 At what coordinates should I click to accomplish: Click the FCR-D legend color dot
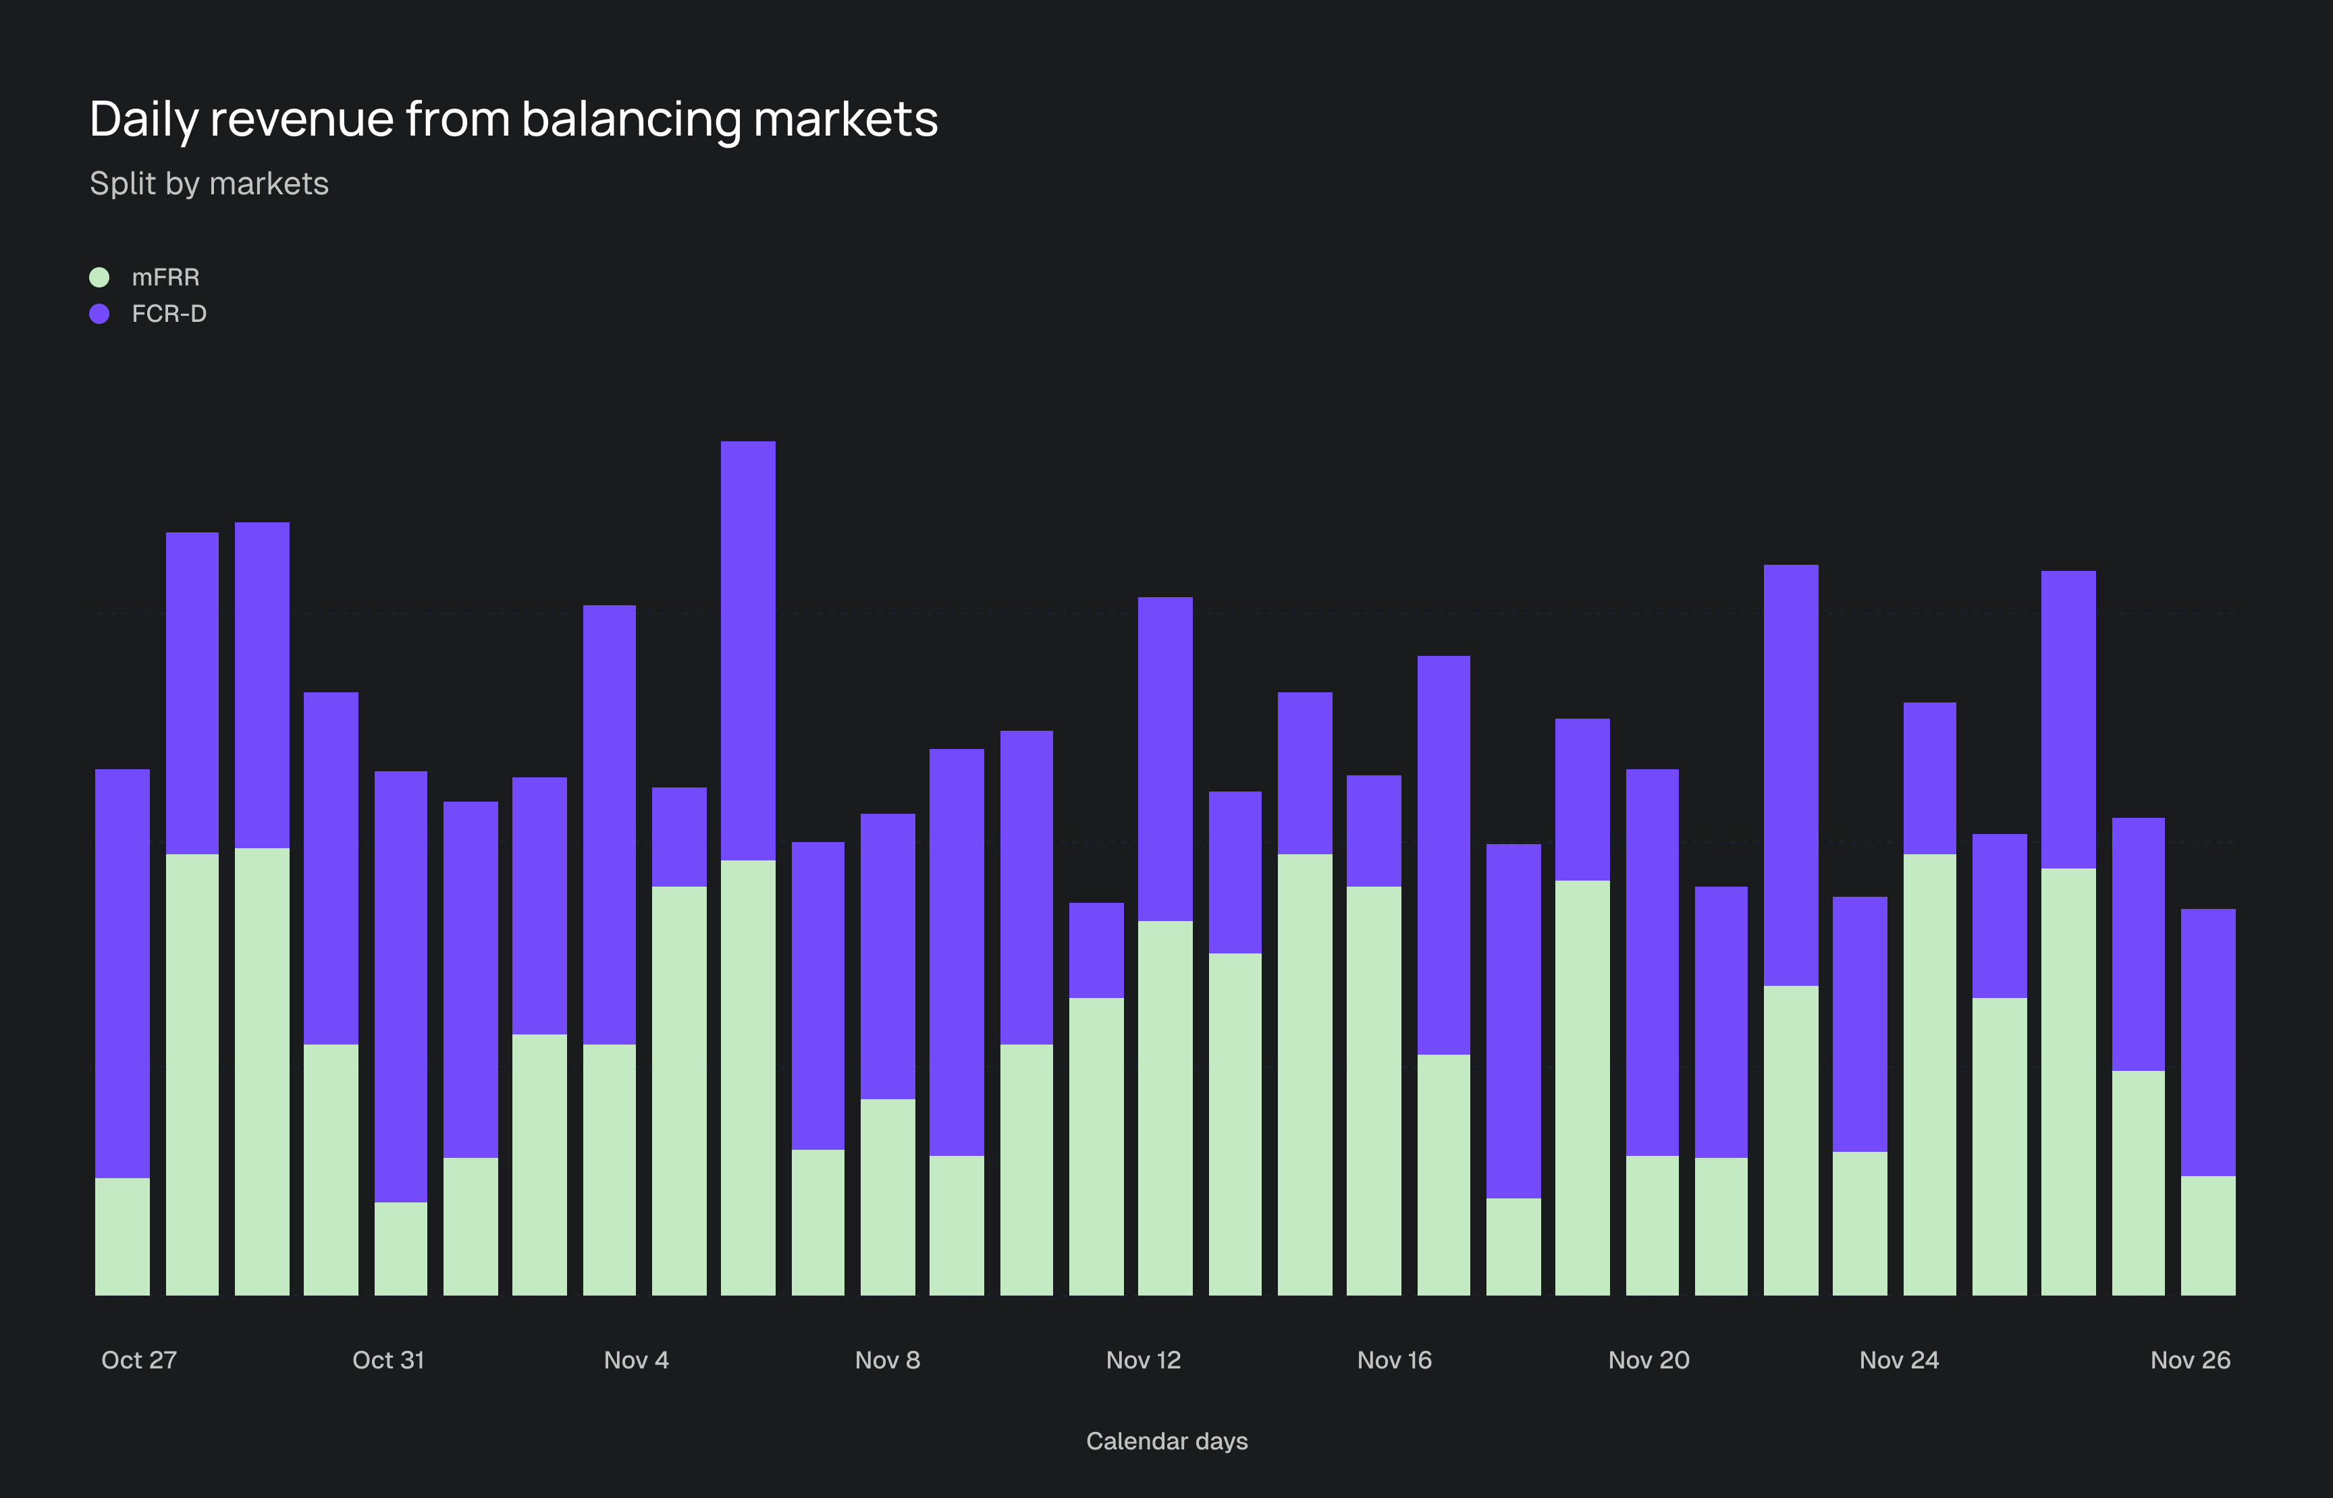[x=99, y=313]
